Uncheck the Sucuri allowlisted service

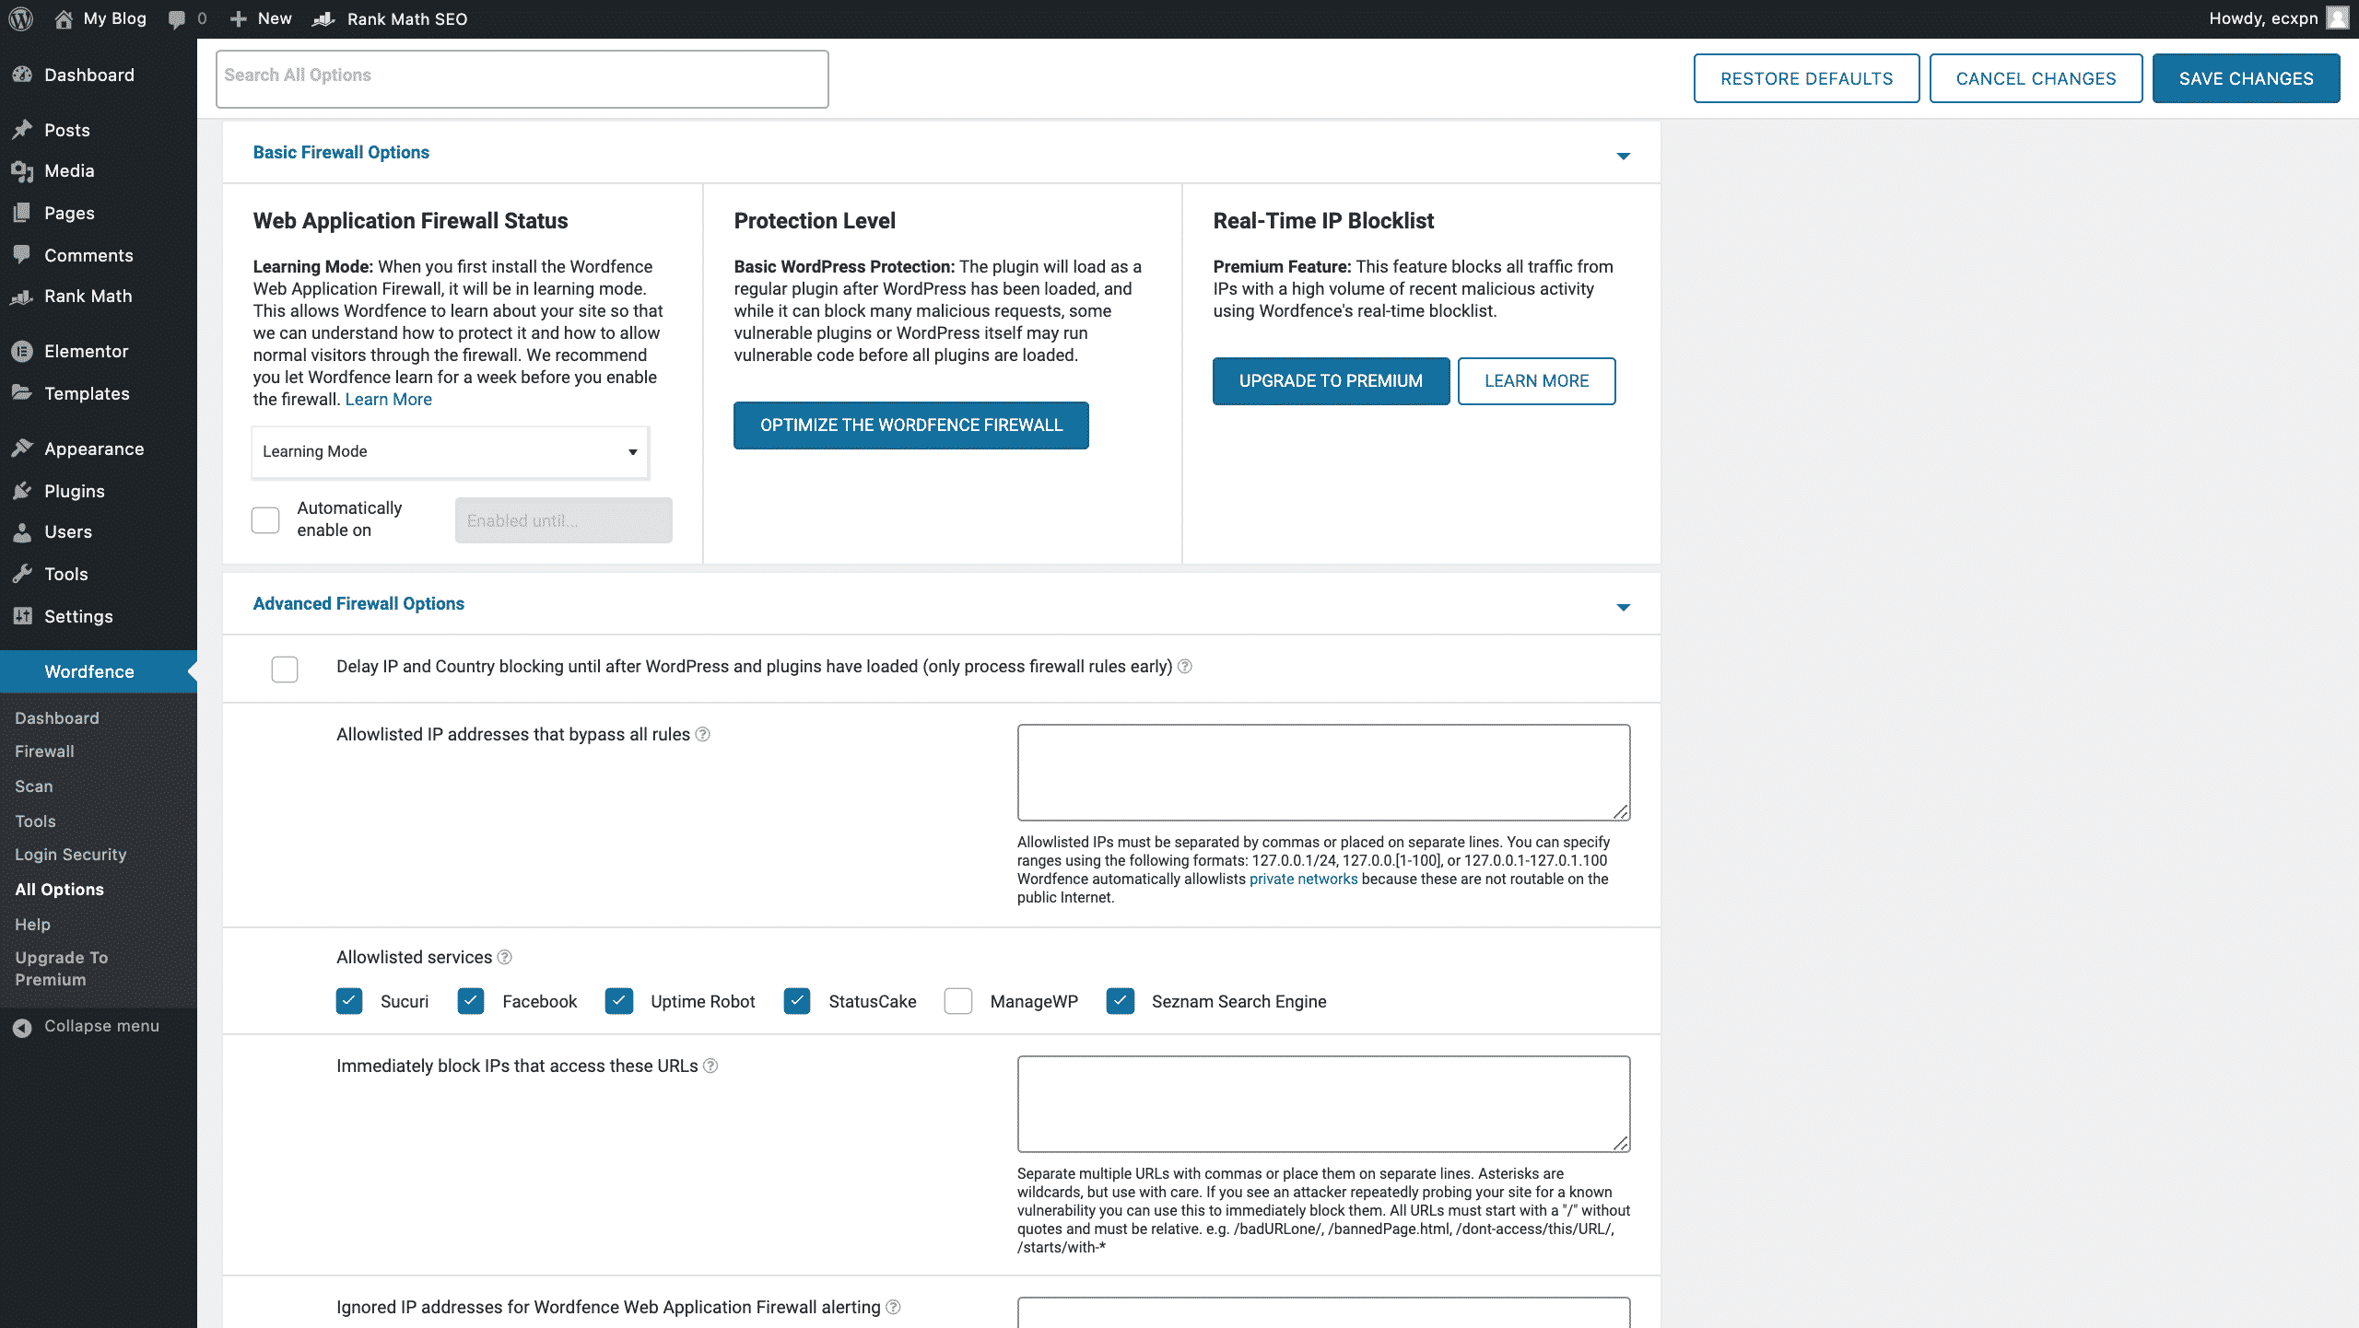tap(349, 1001)
